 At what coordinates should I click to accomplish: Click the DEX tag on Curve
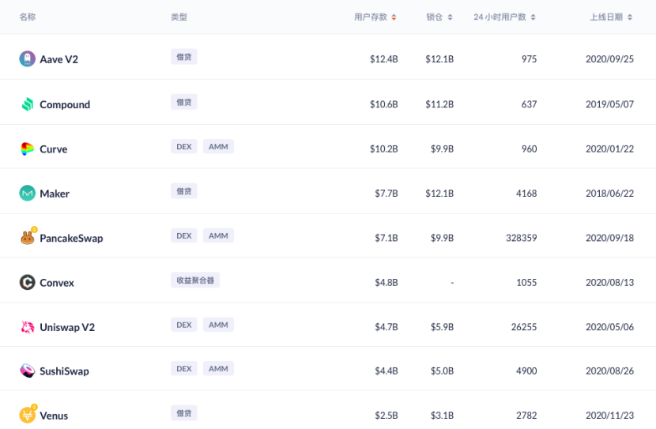[x=184, y=147]
